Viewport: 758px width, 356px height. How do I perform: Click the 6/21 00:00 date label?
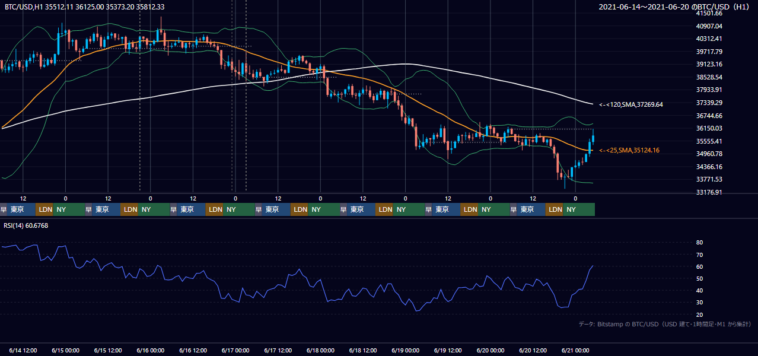point(576,351)
